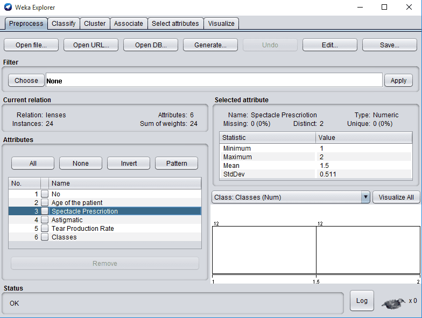Viewport: 422px width, 318px height.
Task: Minimize the Weka Explorer window
Action: point(360,7)
